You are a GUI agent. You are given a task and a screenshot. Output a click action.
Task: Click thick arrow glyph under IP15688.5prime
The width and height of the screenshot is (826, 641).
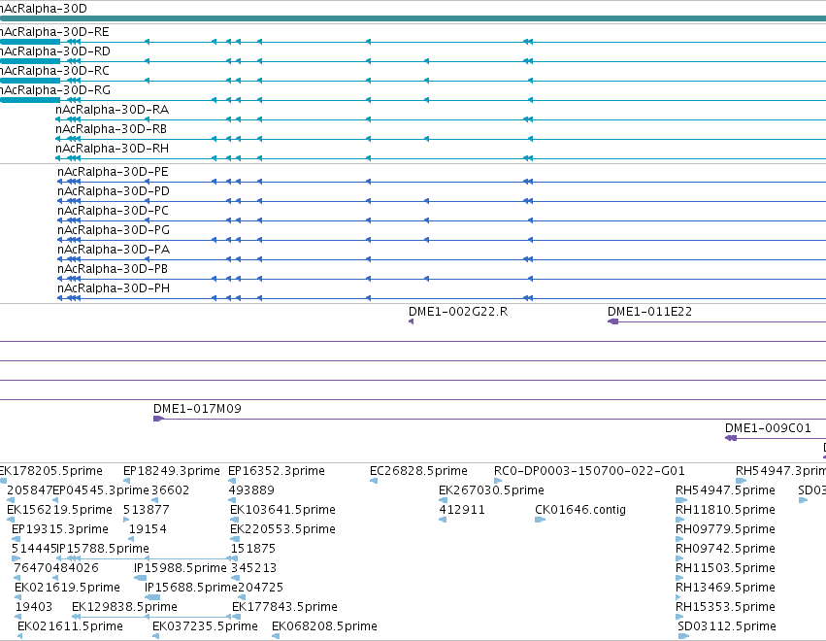pyautogui.click(x=152, y=597)
